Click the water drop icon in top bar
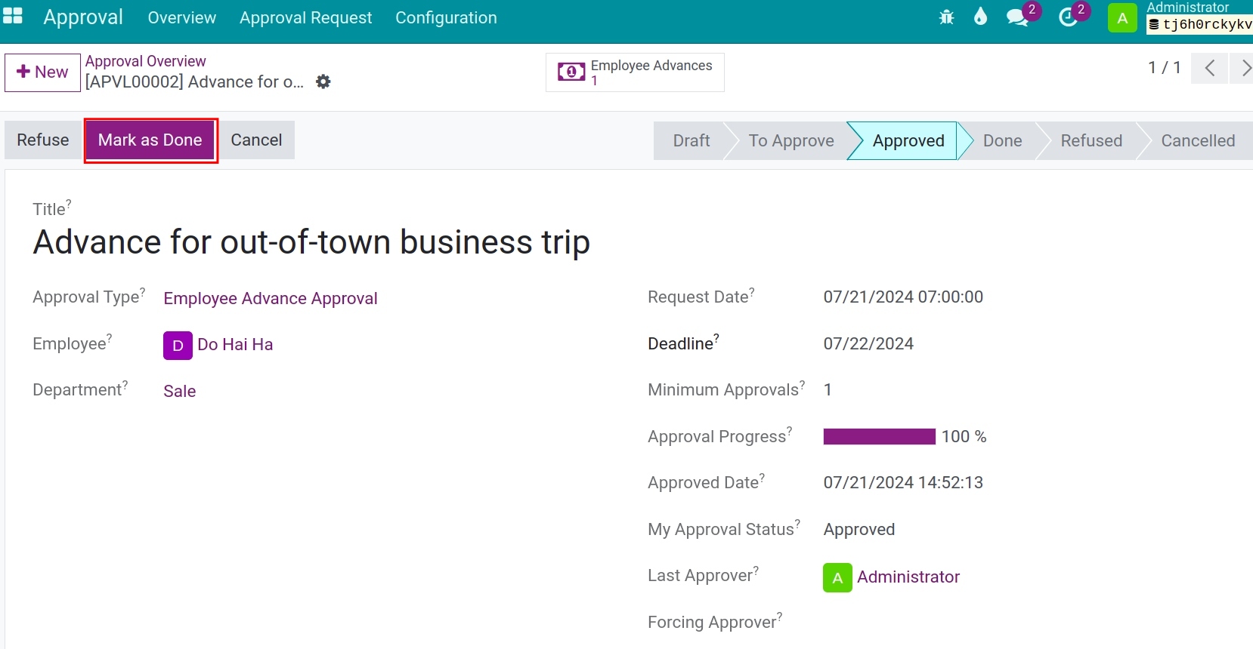Viewport: 1253px width, 649px height. (980, 17)
